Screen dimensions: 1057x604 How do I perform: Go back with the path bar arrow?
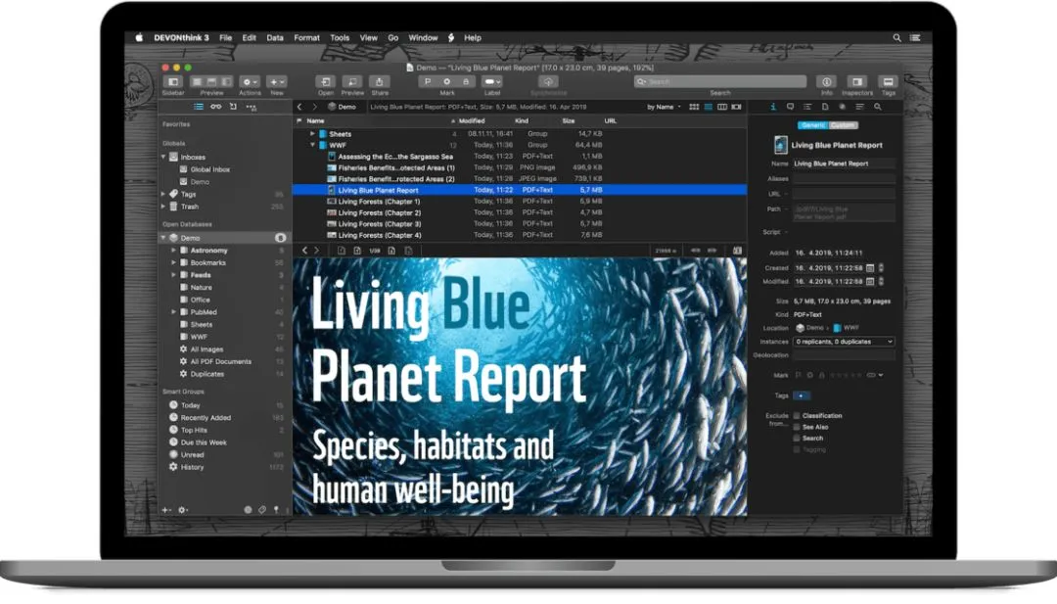[x=300, y=107]
